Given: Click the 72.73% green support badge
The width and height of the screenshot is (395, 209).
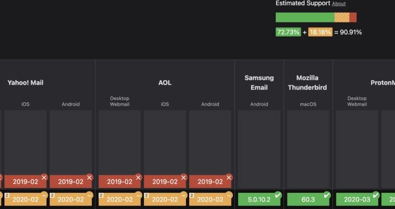Looking at the screenshot, I should coord(288,32).
